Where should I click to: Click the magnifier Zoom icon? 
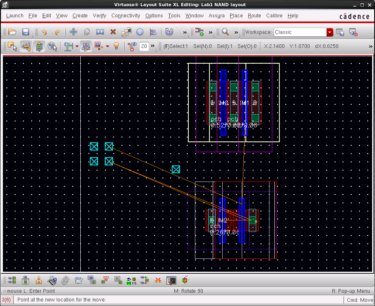point(225,31)
